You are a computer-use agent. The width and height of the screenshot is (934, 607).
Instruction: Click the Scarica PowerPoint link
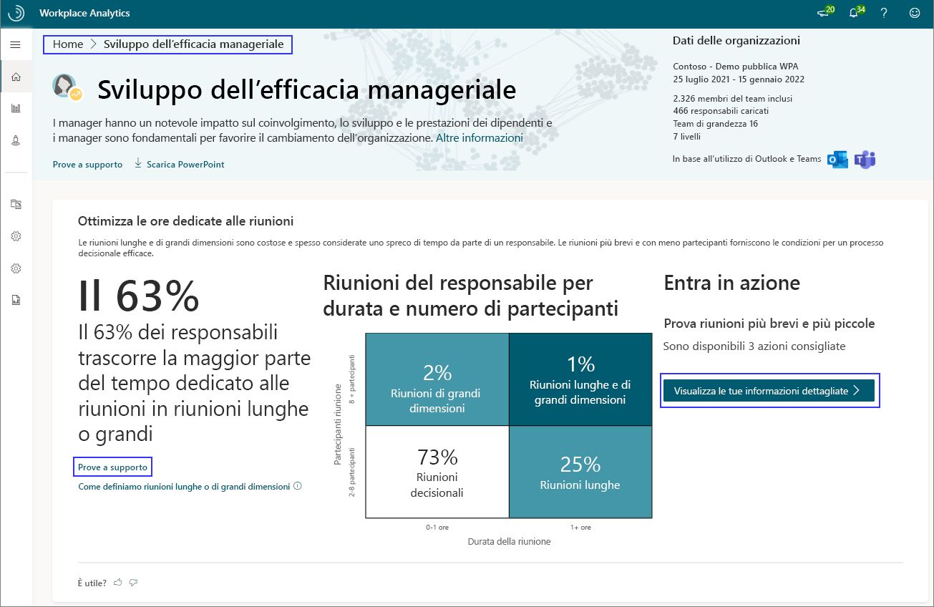(x=185, y=164)
